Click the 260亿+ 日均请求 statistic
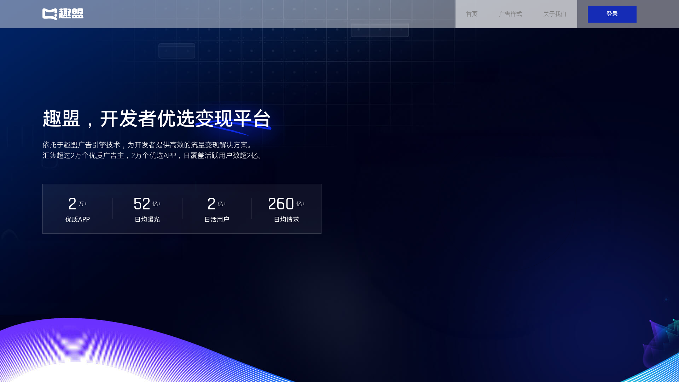Screen dimensions: 679x382 (286, 209)
